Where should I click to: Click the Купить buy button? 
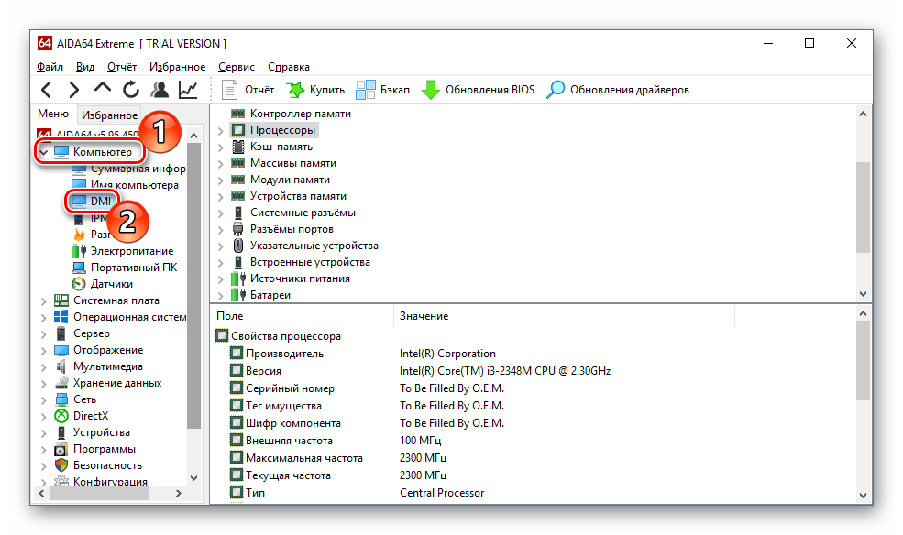(x=315, y=90)
